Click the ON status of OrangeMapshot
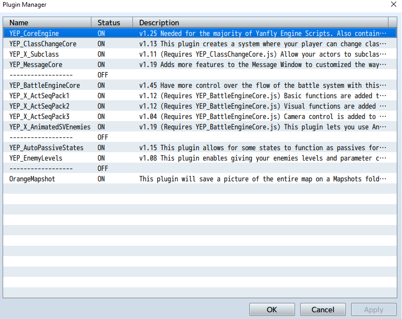The height and width of the screenshot is (319, 402). (x=101, y=179)
